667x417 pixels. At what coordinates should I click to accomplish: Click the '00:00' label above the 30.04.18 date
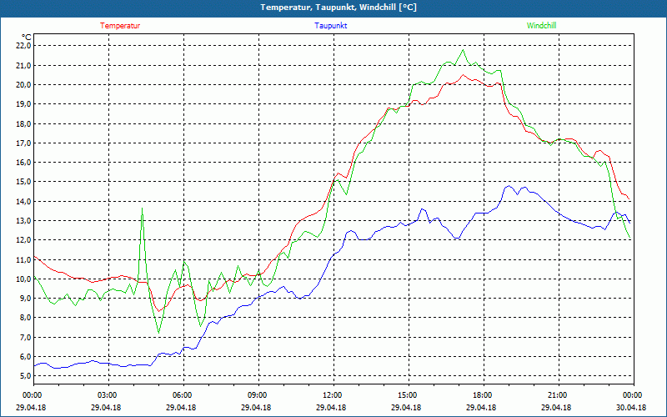[631, 395]
